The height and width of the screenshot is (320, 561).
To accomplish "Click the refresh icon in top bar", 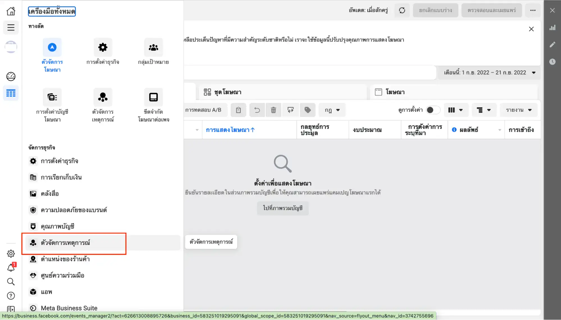I will (402, 10).
